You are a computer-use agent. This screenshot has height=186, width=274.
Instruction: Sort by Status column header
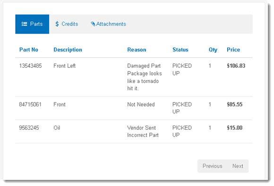click(x=180, y=50)
